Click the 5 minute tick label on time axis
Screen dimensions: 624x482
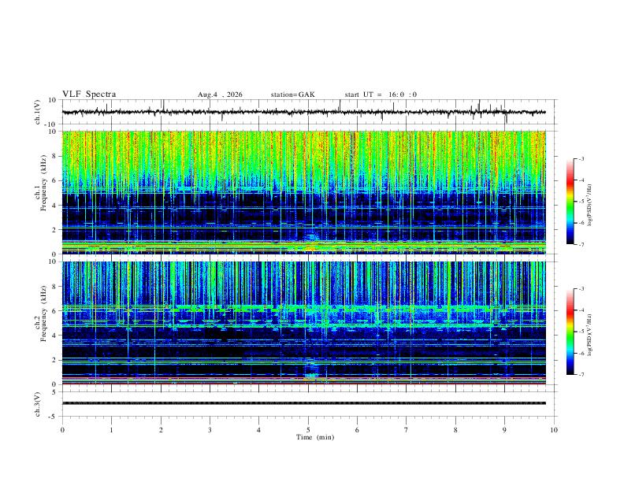point(308,430)
